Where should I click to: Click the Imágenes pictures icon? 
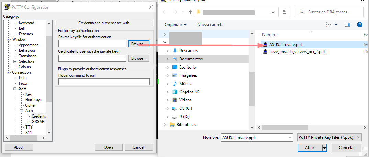click(x=175, y=75)
